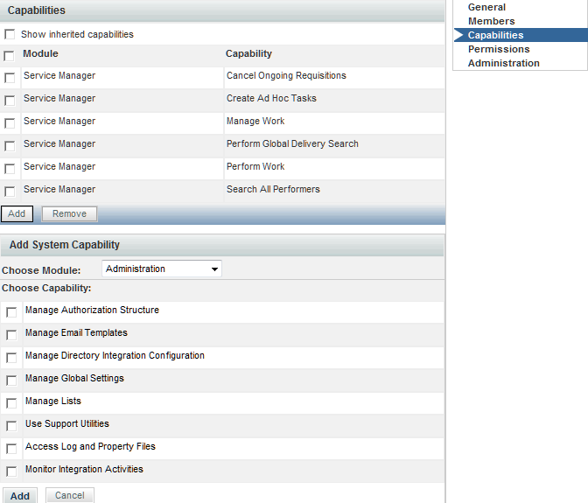Click the Manage Email Templates label
Image resolution: width=588 pixels, height=503 pixels.
(x=76, y=332)
